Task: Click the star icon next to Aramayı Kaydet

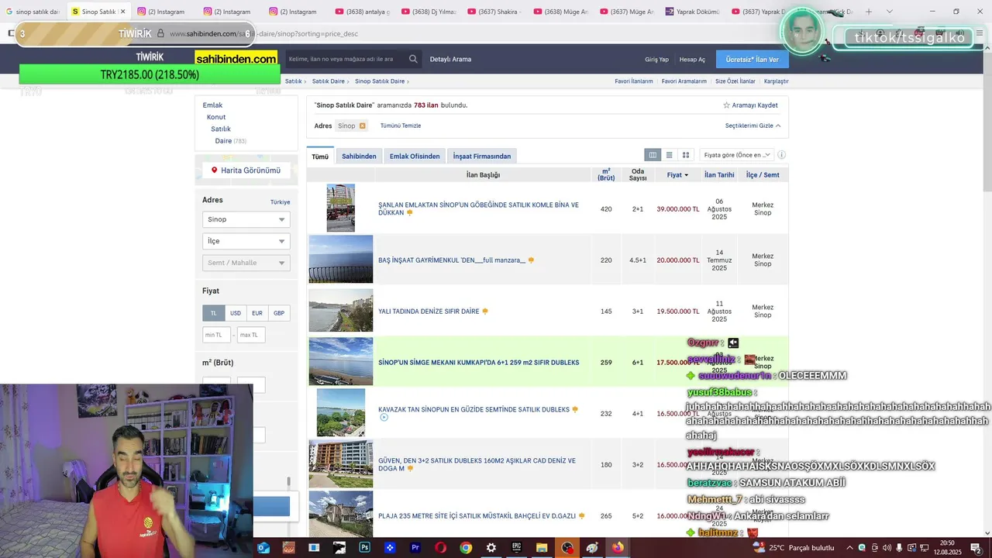Action: [x=726, y=105]
